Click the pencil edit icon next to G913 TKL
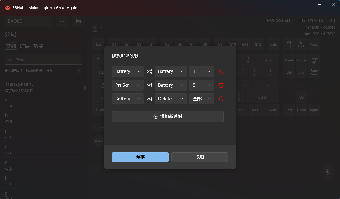Image resolution: width=340 pixels, height=199 pixels. 331,21
